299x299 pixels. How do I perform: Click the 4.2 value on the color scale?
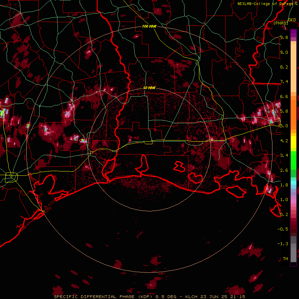pos(284,141)
